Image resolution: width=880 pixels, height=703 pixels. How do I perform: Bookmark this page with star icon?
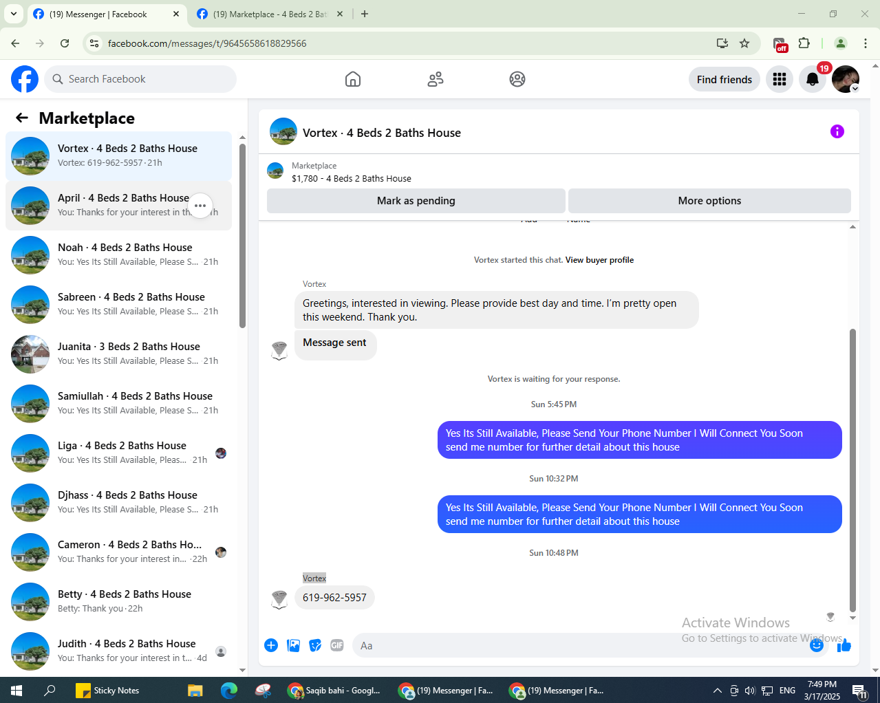click(744, 43)
